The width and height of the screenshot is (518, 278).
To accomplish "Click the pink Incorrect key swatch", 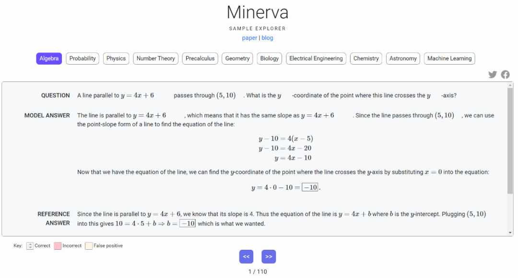I will pos(58,246).
